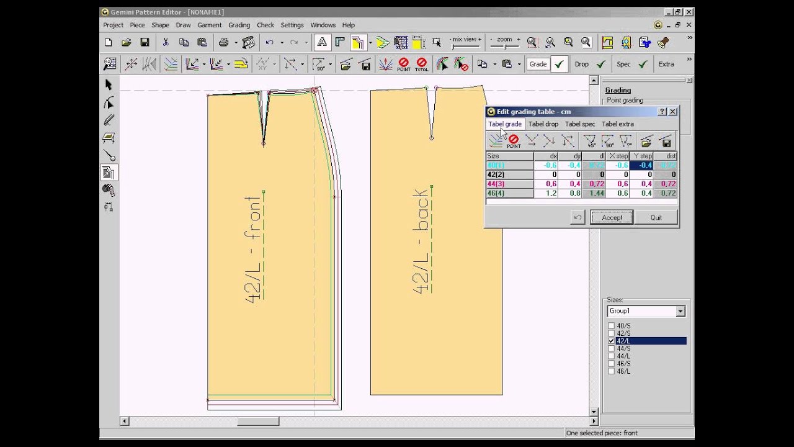Uncheck the 42/L size checkbox
The width and height of the screenshot is (794, 447).
(611, 341)
